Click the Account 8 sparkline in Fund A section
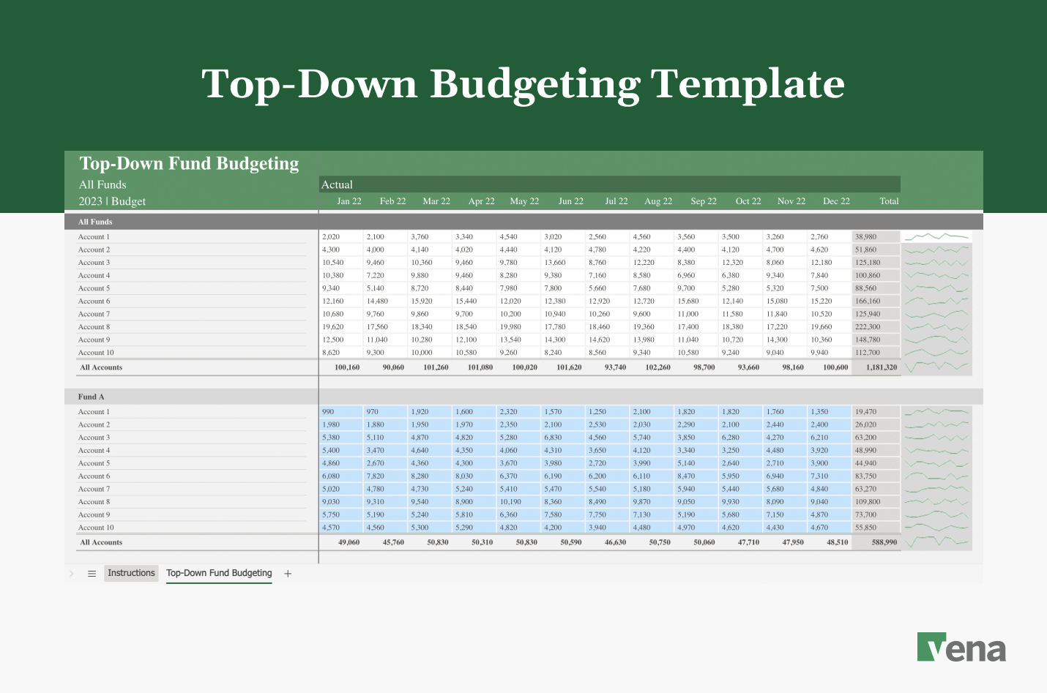The height and width of the screenshot is (693, 1047). click(936, 501)
